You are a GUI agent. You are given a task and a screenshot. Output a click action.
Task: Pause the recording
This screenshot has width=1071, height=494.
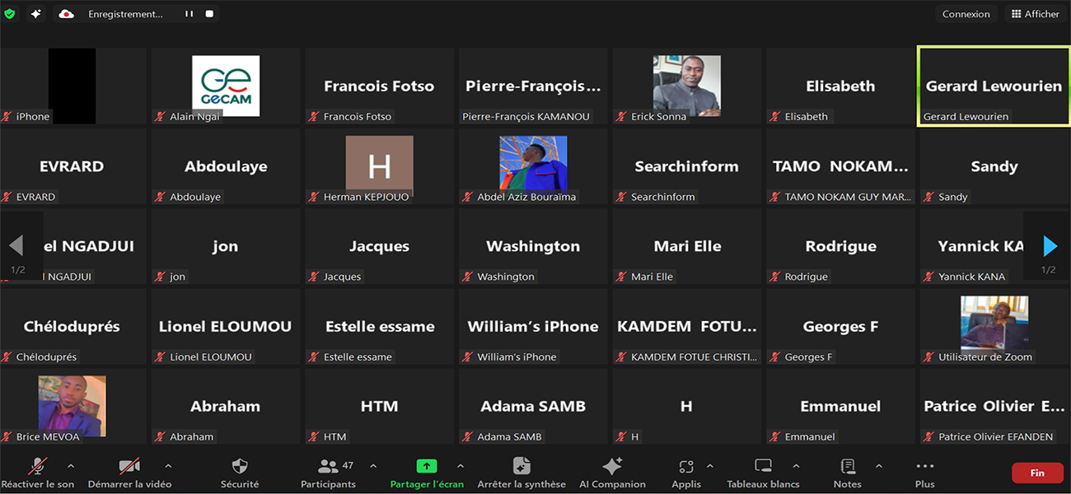coord(189,14)
